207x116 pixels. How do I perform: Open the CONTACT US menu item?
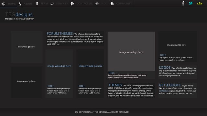click(x=84, y=4)
